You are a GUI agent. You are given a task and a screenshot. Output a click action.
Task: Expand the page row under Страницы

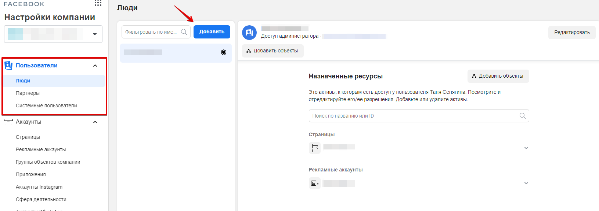pyautogui.click(x=526, y=148)
